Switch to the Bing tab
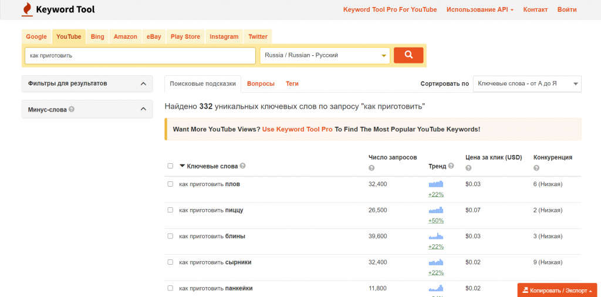Screen dimensions: 601x297 97,37
